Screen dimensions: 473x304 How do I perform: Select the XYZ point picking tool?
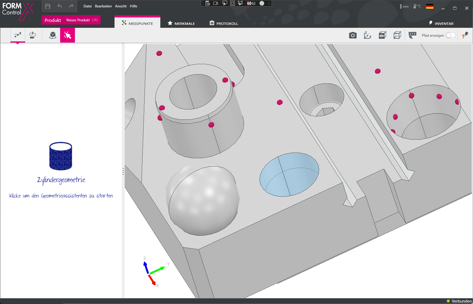click(412, 35)
